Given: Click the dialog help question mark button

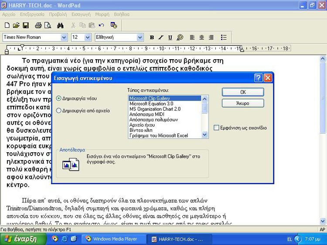Looking at the screenshot, I should (x=258, y=78).
